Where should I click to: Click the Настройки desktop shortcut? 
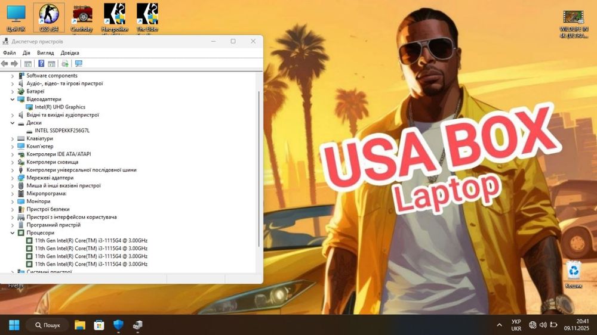pos(115,18)
